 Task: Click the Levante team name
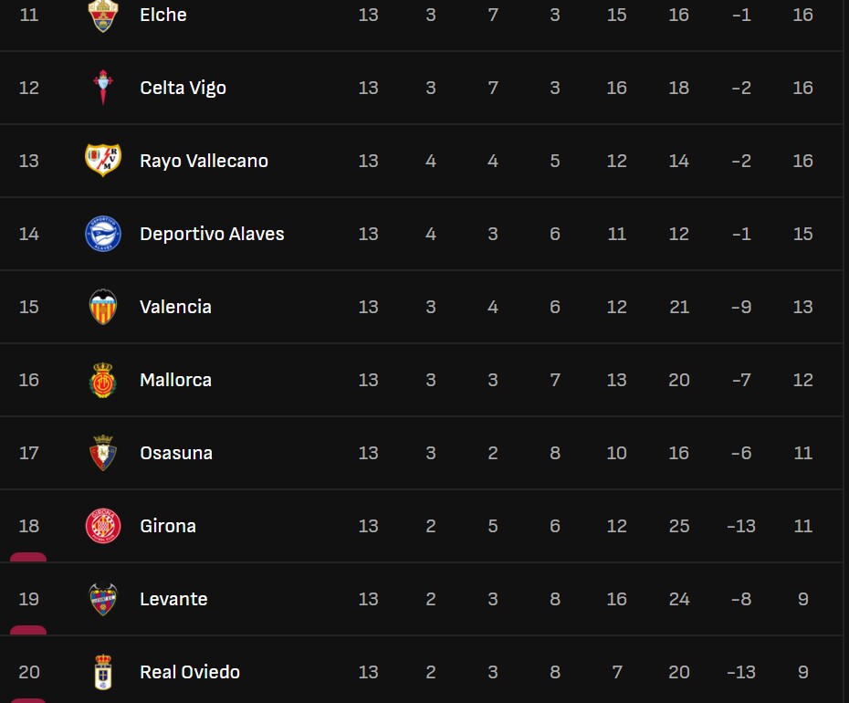(x=173, y=599)
